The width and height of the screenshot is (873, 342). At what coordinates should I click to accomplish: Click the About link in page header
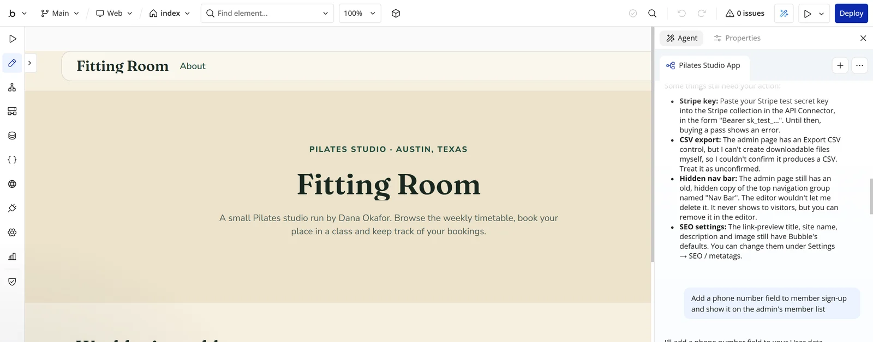click(x=193, y=66)
